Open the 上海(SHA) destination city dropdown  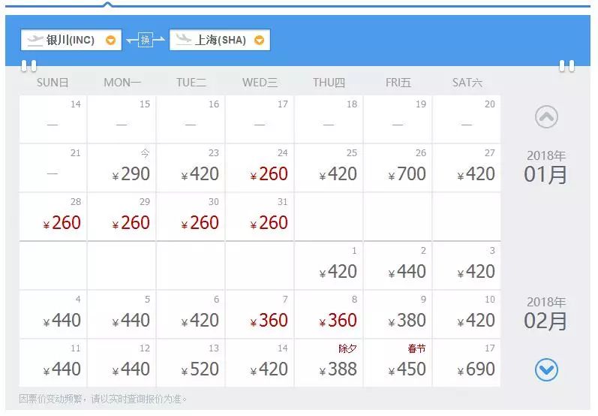[260, 40]
